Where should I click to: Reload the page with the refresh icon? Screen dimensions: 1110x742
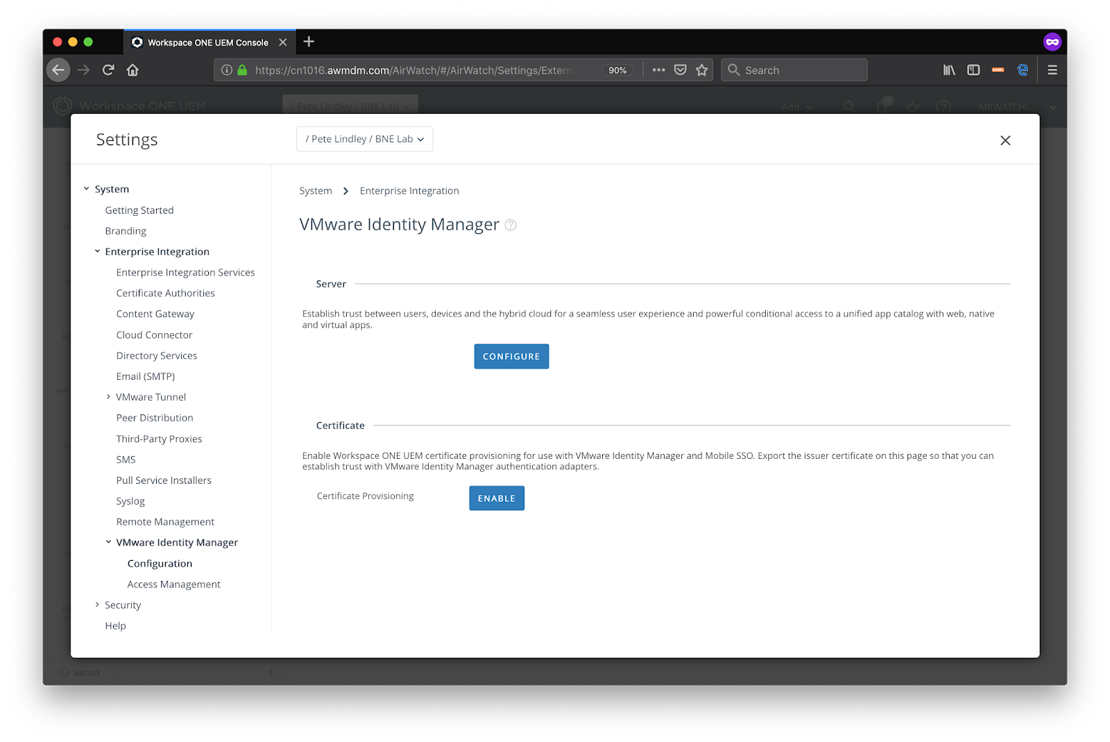pos(108,70)
